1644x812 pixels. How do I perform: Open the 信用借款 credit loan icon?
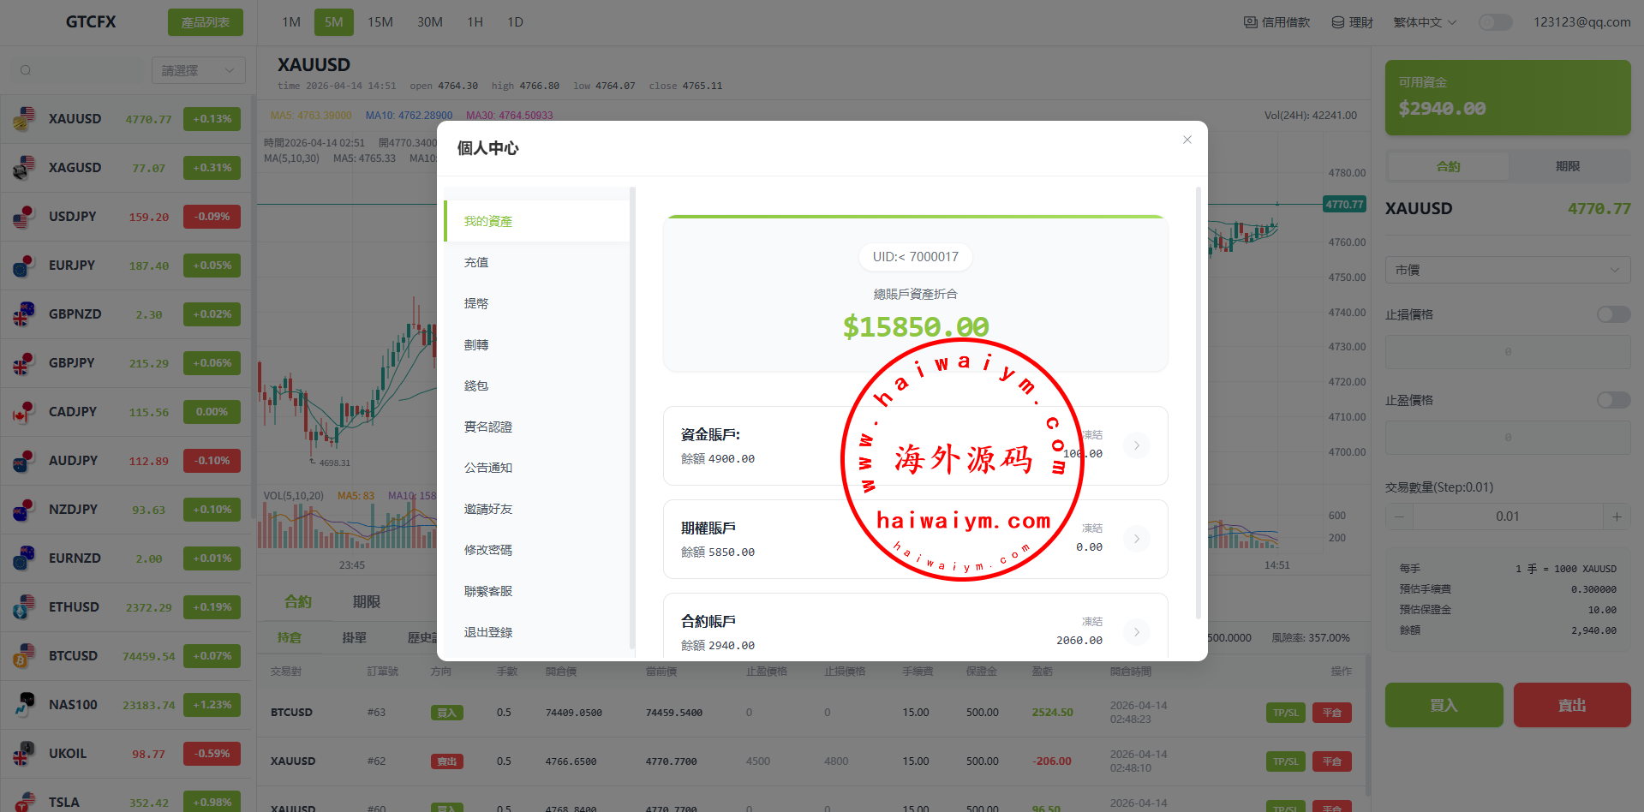pos(1251,22)
